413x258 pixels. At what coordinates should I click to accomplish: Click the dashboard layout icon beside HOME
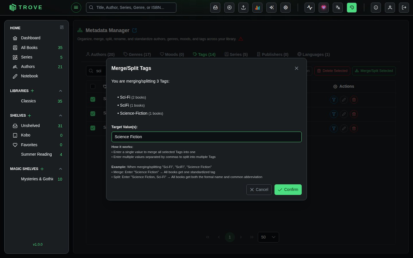coord(62,27)
